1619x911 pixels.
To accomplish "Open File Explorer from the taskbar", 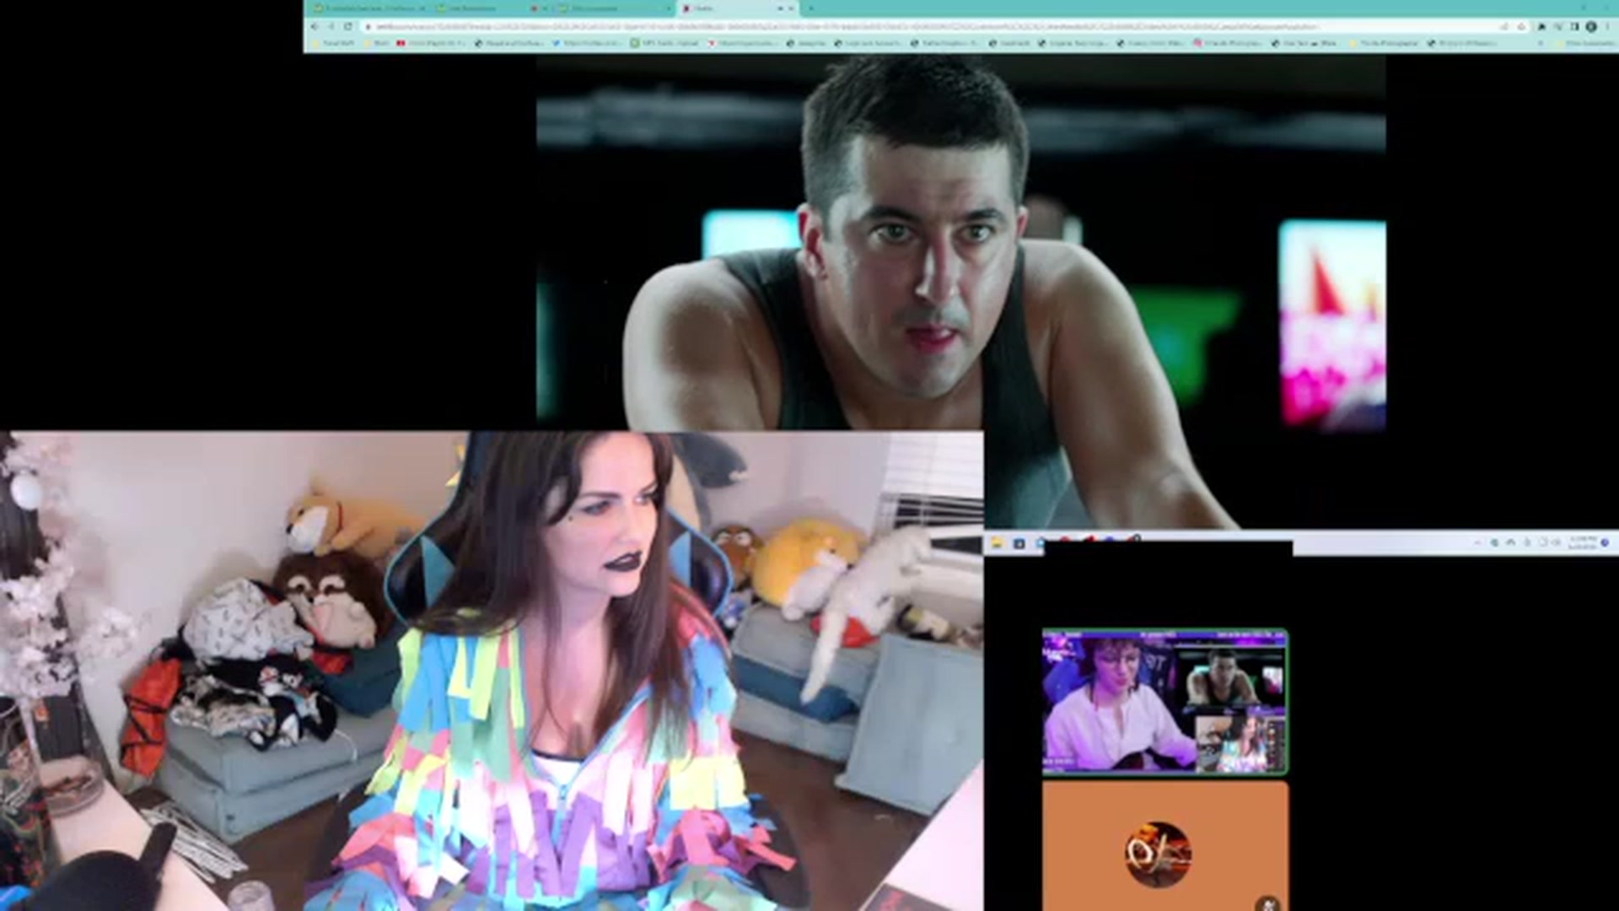I will click(998, 543).
